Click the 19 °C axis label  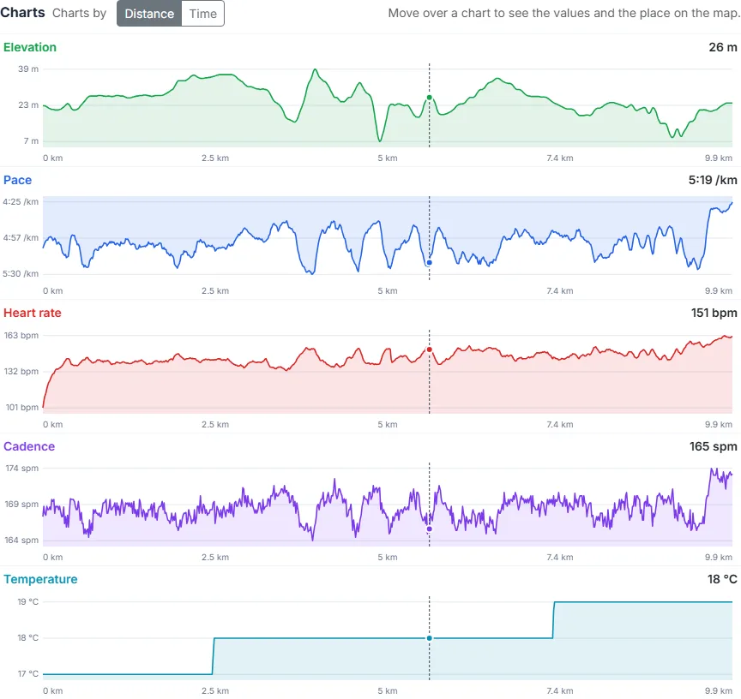click(28, 601)
